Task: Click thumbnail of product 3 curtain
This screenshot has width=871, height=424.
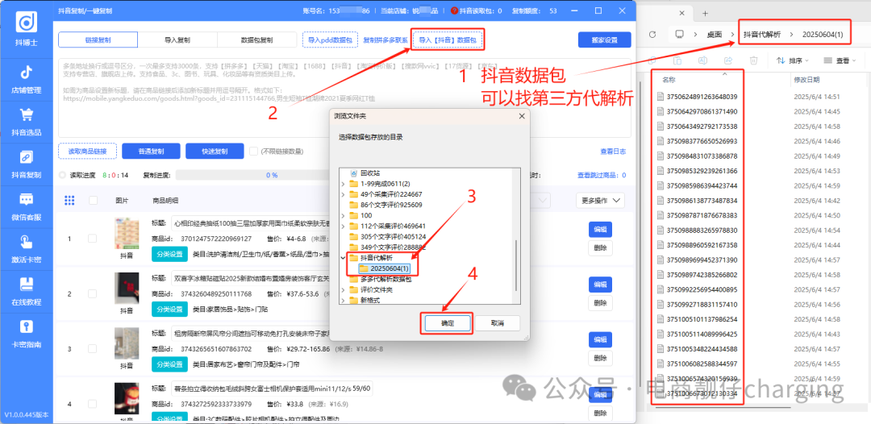Action: click(127, 343)
